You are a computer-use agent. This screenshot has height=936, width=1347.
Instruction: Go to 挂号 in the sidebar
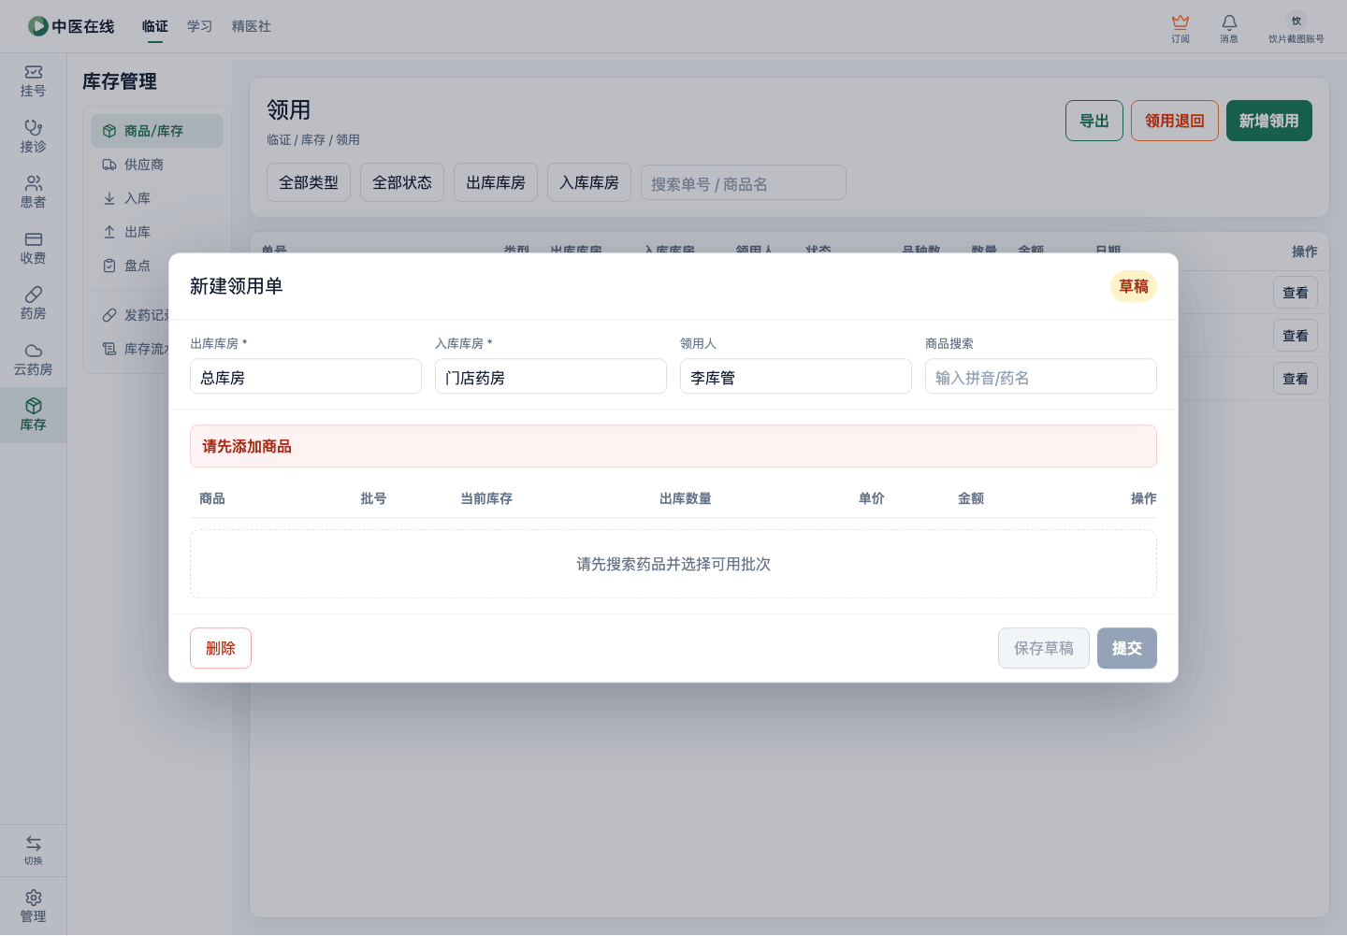(34, 81)
